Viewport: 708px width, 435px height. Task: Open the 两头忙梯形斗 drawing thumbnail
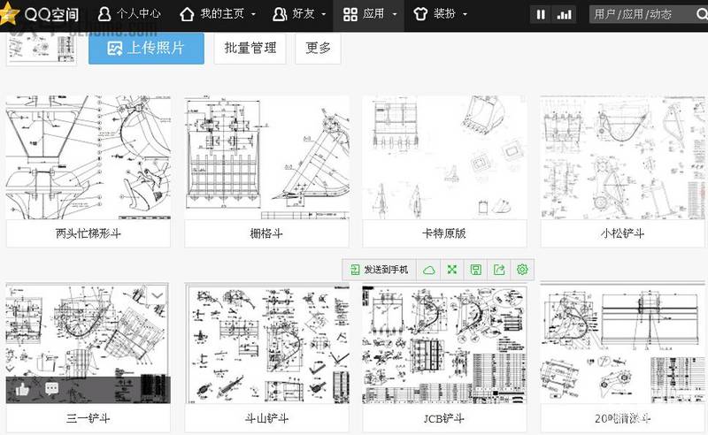pyautogui.click(x=88, y=157)
